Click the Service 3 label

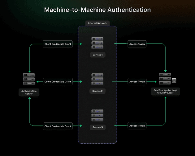[97, 127]
